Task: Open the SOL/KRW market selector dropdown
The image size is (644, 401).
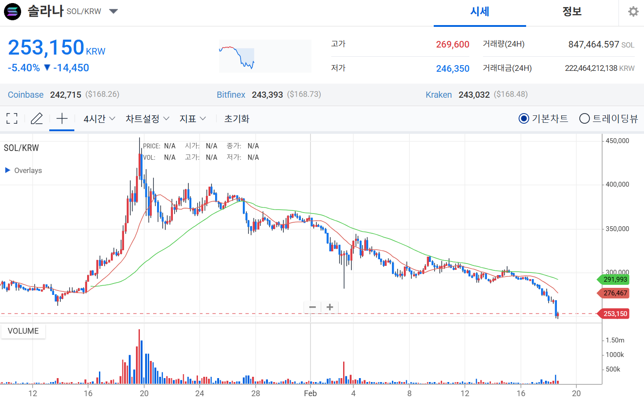Action: 113,11
